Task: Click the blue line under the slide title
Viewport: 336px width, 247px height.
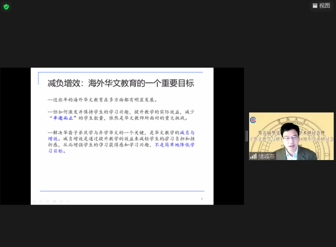Action: (x=121, y=73)
